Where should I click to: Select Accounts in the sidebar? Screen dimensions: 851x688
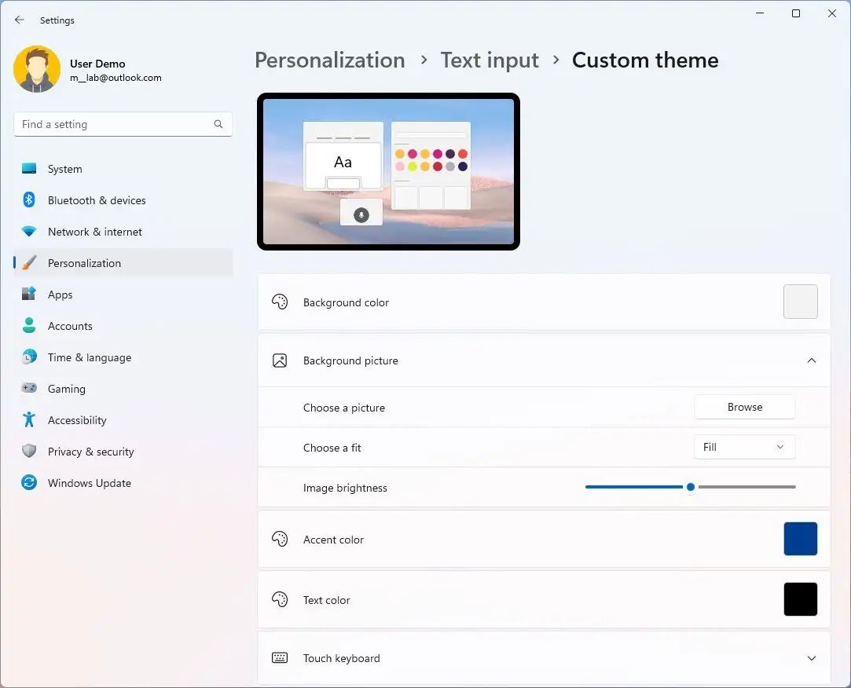coord(70,326)
